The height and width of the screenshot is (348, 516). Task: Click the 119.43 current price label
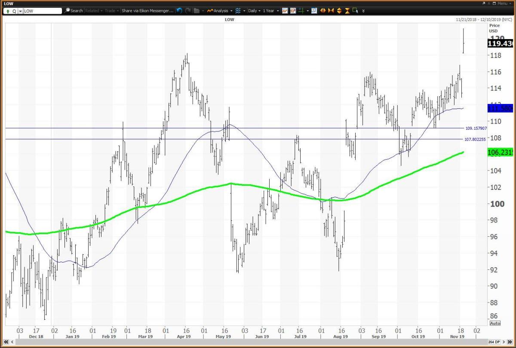click(x=501, y=43)
